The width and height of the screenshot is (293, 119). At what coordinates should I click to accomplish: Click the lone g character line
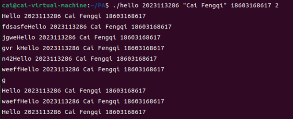[4, 80]
